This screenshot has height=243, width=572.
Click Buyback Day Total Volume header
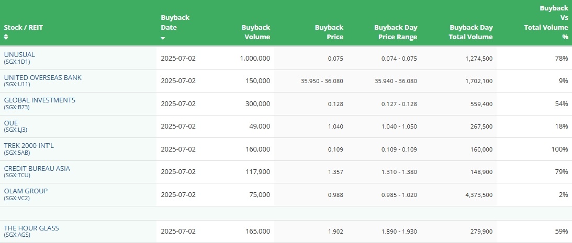470,32
